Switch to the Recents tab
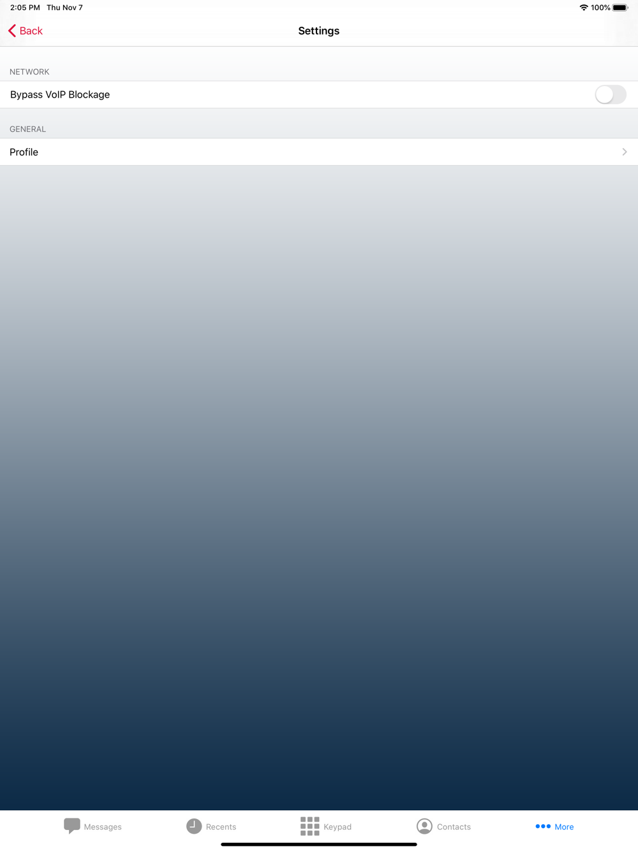 [211, 826]
